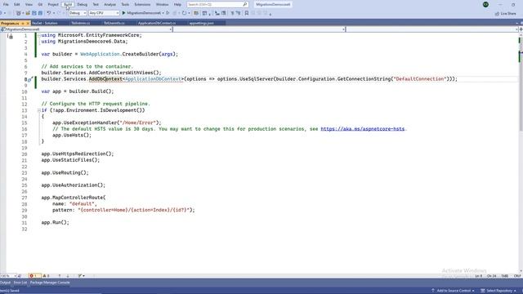Open the Git menu

point(40,4)
